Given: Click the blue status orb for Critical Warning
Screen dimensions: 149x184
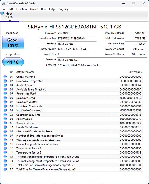Looking at the screenshot, I should (x=5, y=76).
